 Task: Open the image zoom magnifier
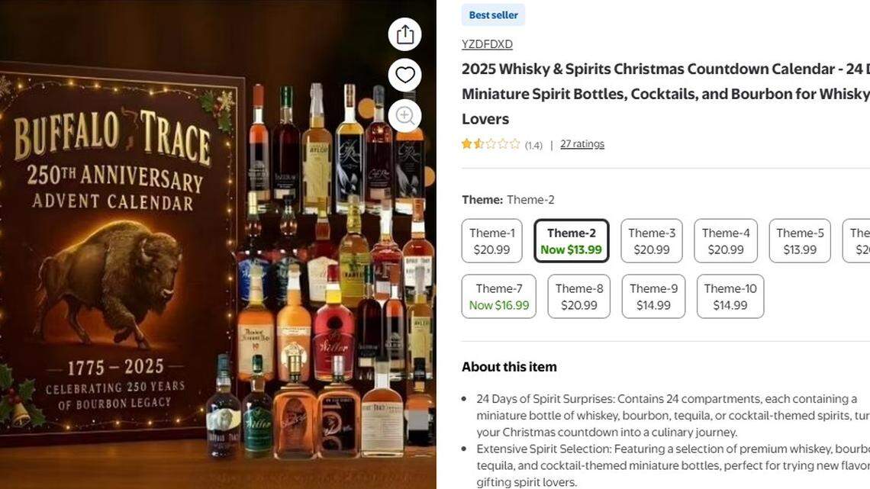(x=404, y=115)
